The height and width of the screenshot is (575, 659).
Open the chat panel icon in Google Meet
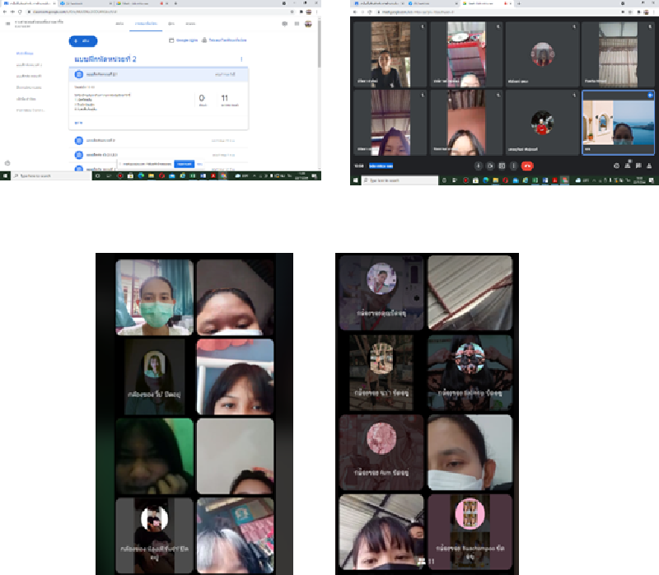(x=638, y=166)
